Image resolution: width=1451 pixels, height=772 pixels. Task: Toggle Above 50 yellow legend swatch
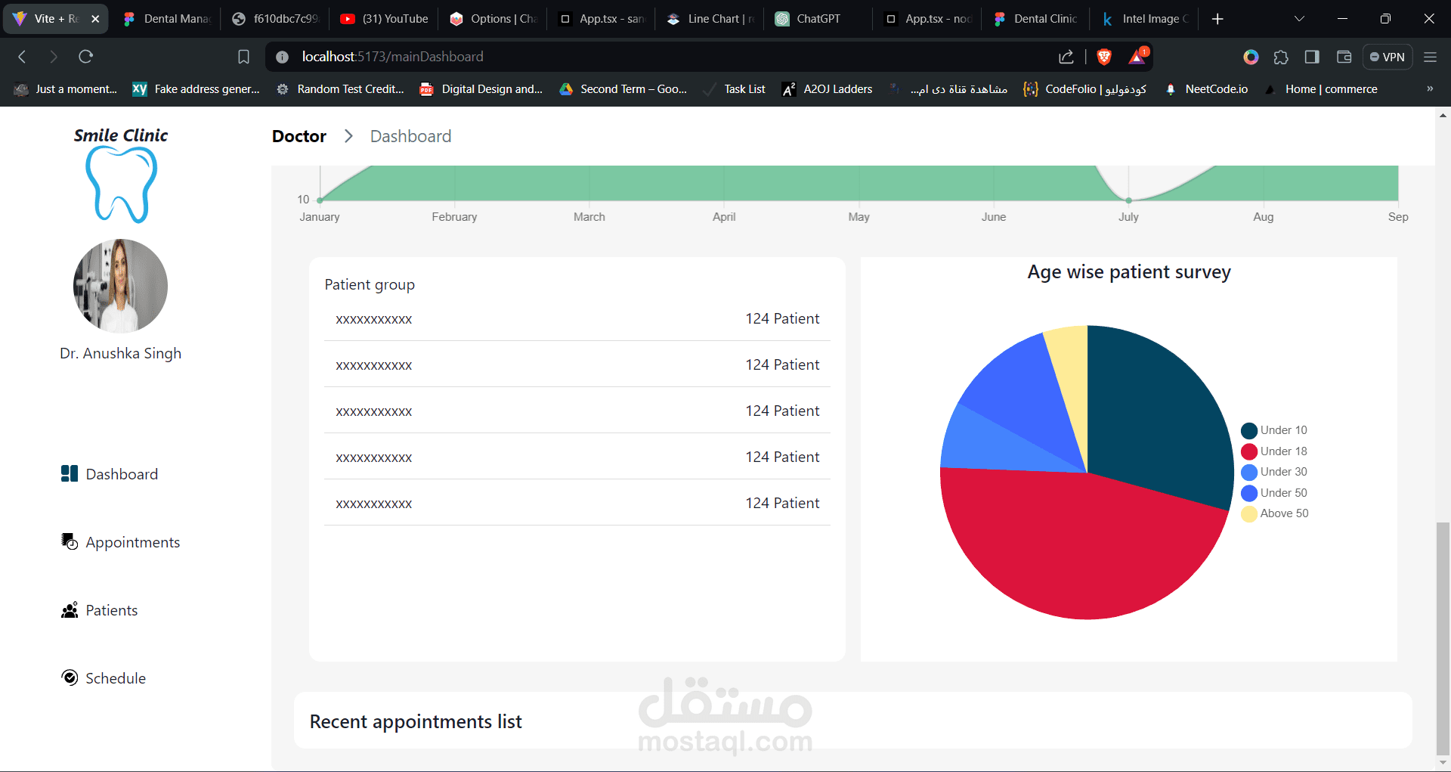coord(1249,513)
